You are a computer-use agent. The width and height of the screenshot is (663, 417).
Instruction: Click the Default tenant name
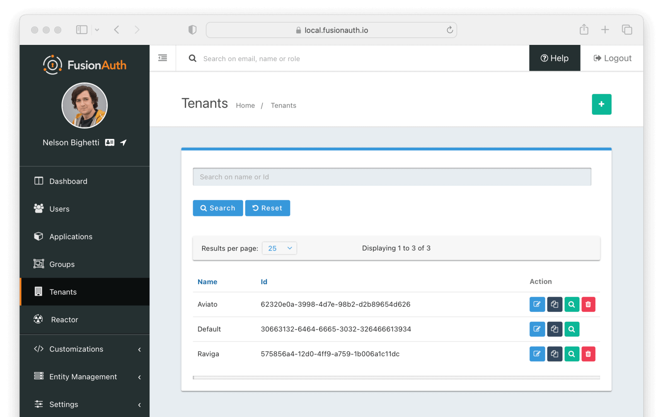tap(209, 329)
